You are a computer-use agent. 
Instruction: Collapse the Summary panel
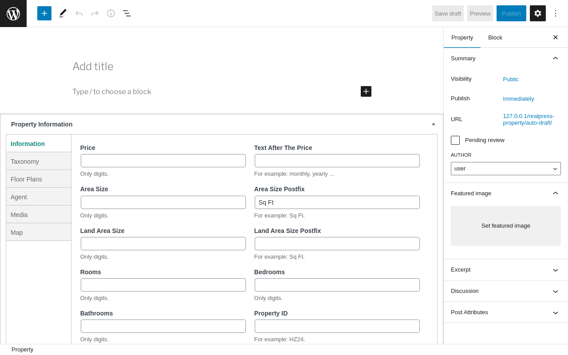506,58
